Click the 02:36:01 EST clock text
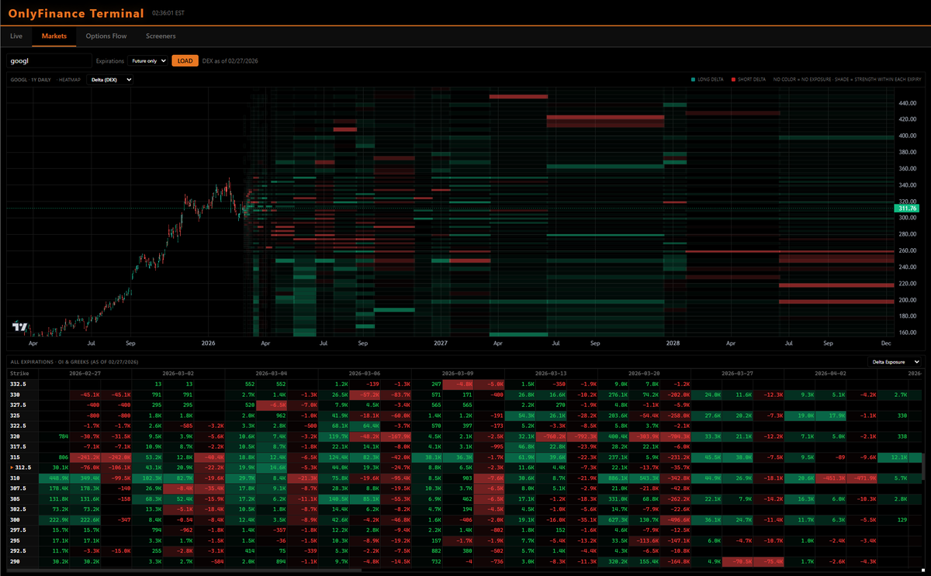 (170, 13)
